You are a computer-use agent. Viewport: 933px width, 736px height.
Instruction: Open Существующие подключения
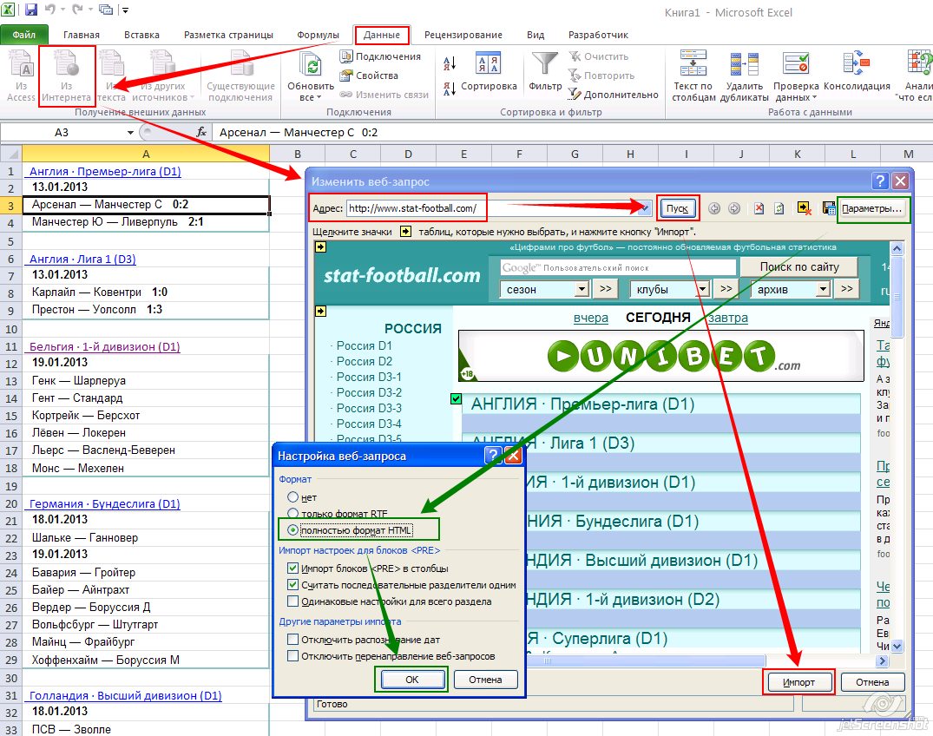pyautogui.click(x=241, y=76)
